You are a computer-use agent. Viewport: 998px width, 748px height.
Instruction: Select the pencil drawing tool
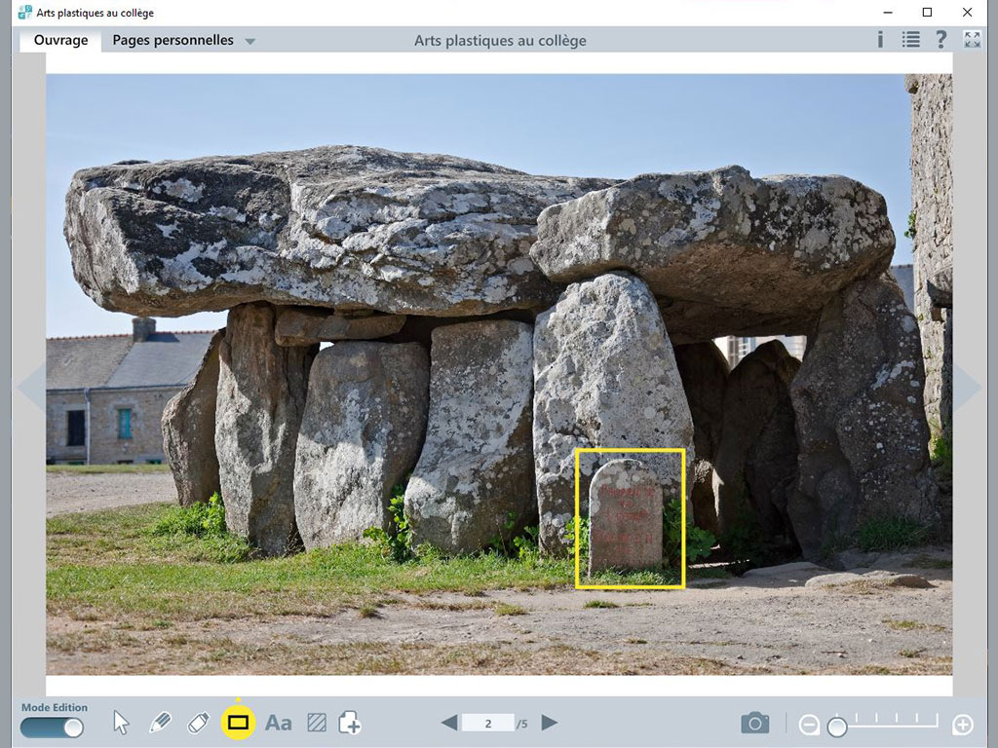tap(160, 723)
